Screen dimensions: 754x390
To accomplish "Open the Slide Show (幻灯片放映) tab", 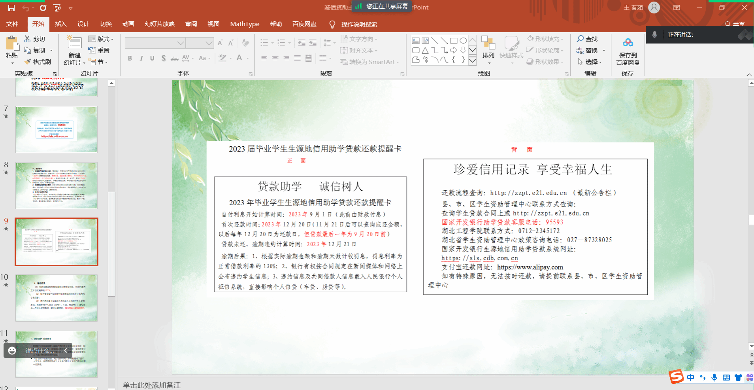I will pos(160,24).
